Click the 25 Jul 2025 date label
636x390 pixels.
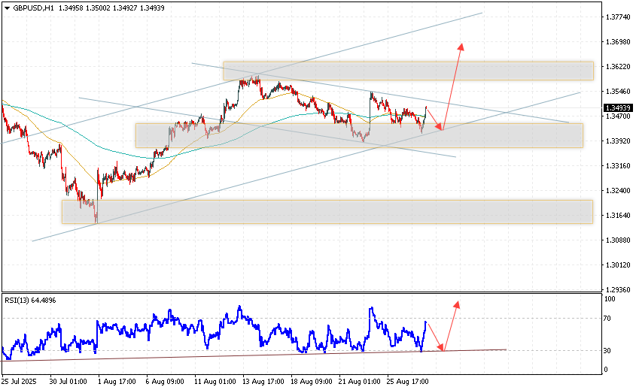click(x=19, y=382)
